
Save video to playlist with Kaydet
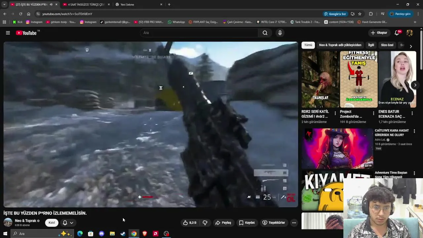247,223
